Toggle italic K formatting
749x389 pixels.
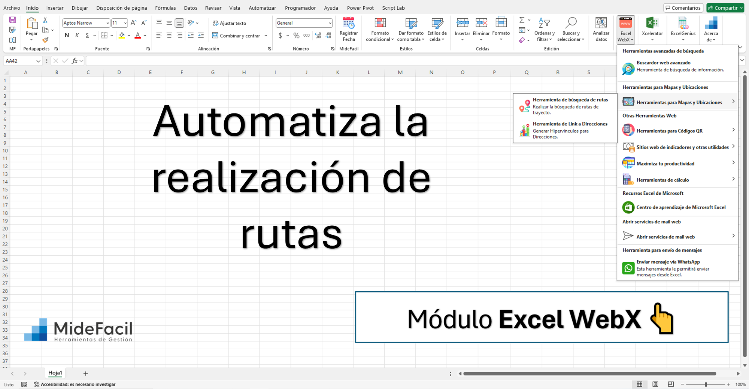tap(77, 36)
